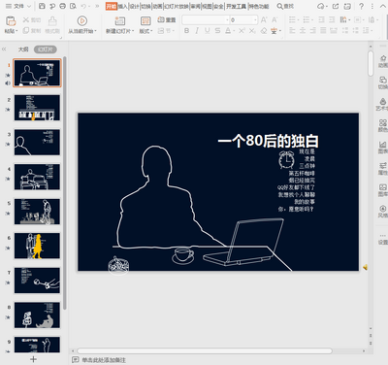Click the cloud sync icon
Screen dimensions: 388x365
[x=321, y=6]
